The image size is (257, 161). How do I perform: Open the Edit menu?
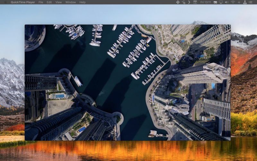click(49, 2)
